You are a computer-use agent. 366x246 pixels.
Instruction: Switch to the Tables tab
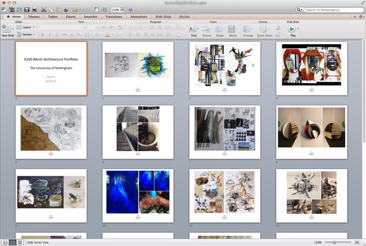click(x=53, y=16)
